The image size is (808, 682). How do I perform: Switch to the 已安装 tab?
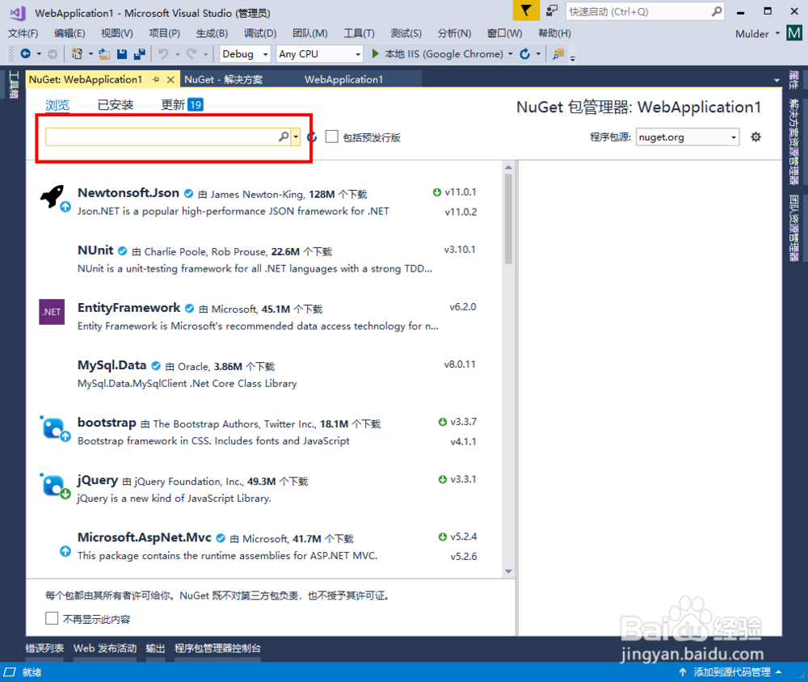[x=116, y=105]
